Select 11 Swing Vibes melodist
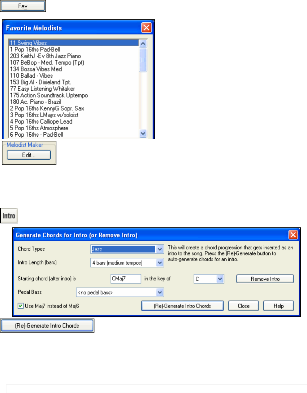The image size is (307, 393). (74, 43)
